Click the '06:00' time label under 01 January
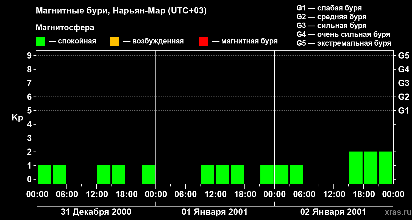Viewport: 412px width, 220px height. [185, 194]
